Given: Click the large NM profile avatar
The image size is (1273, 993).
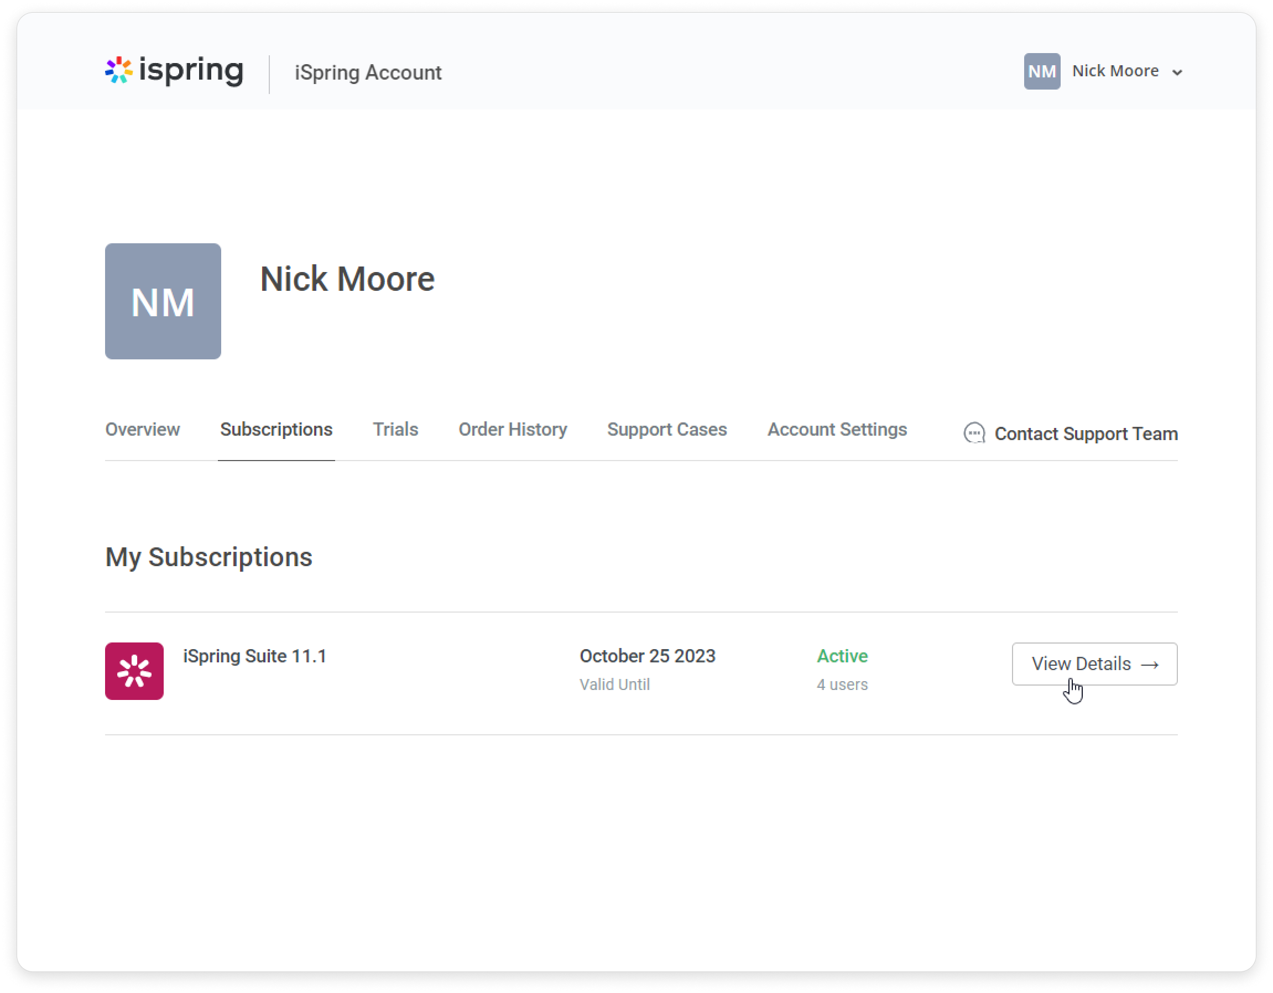Looking at the screenshot, I should pyautogui.click(x=163, y=302).
